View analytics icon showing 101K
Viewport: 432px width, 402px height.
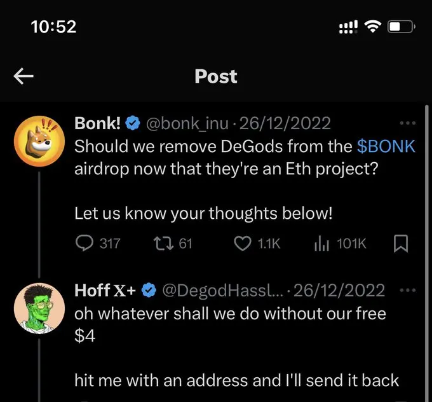(321, 244)
